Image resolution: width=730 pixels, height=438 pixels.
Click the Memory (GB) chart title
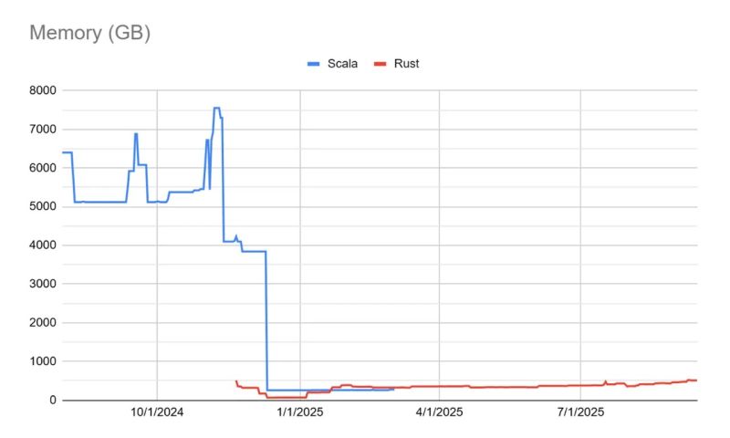90,33
